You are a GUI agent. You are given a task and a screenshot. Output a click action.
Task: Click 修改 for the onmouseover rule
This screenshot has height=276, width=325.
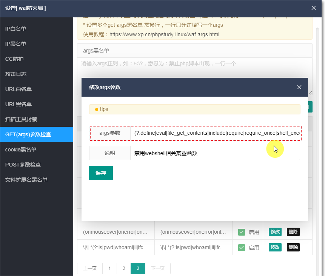[x=275, y=232]
